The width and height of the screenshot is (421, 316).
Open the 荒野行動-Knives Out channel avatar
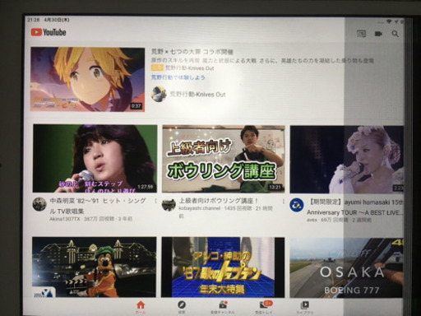click(x=159, y=94)
